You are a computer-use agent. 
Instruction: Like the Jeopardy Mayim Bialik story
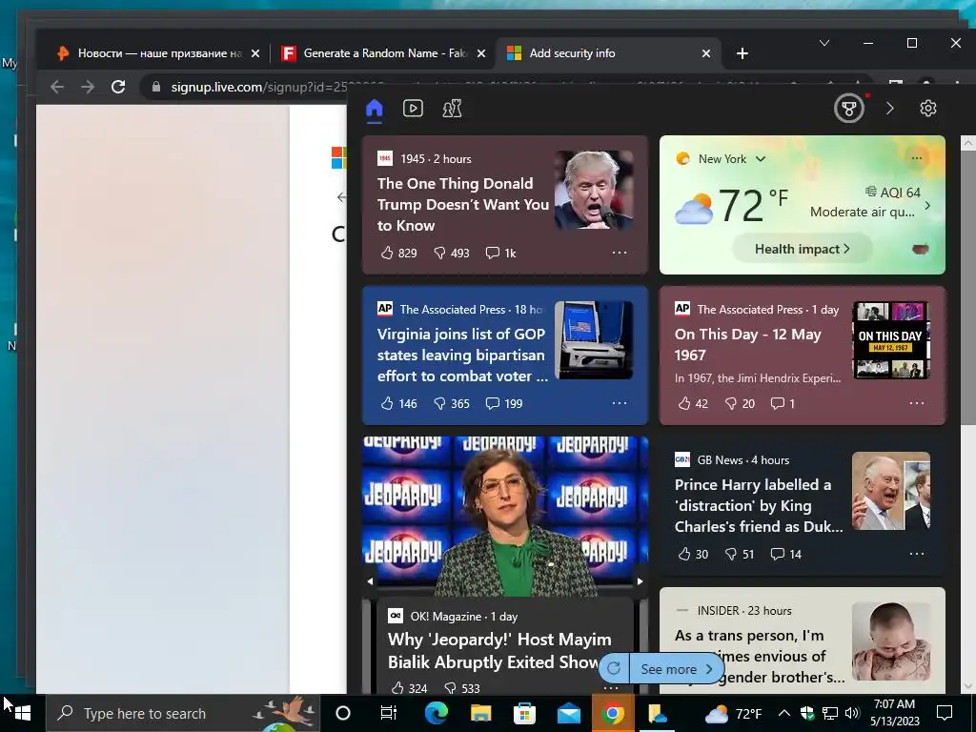tap(409, 688)
